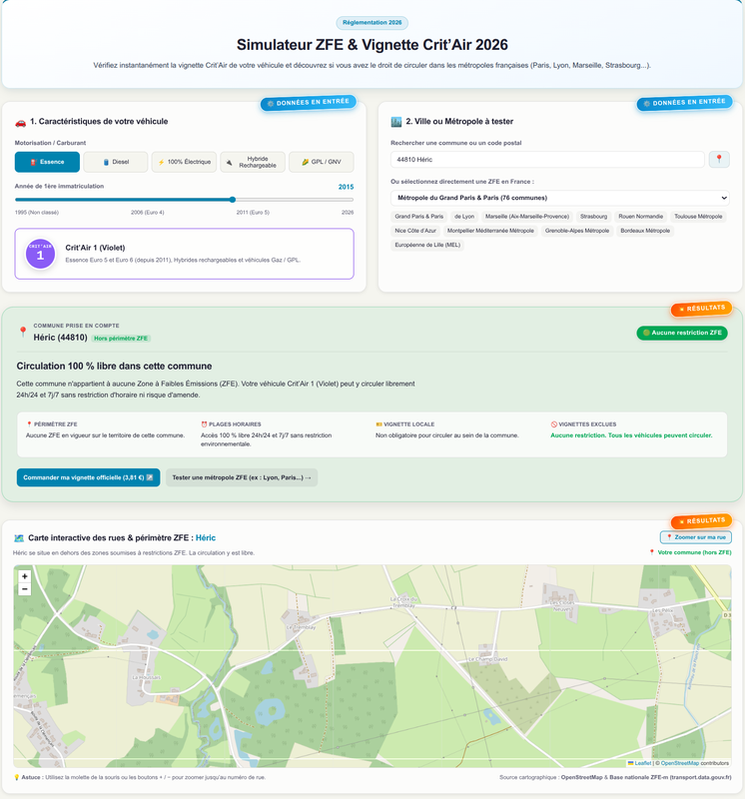
Task: Select Grand Paris & Paris chip
Action: [x=418, y=217]
